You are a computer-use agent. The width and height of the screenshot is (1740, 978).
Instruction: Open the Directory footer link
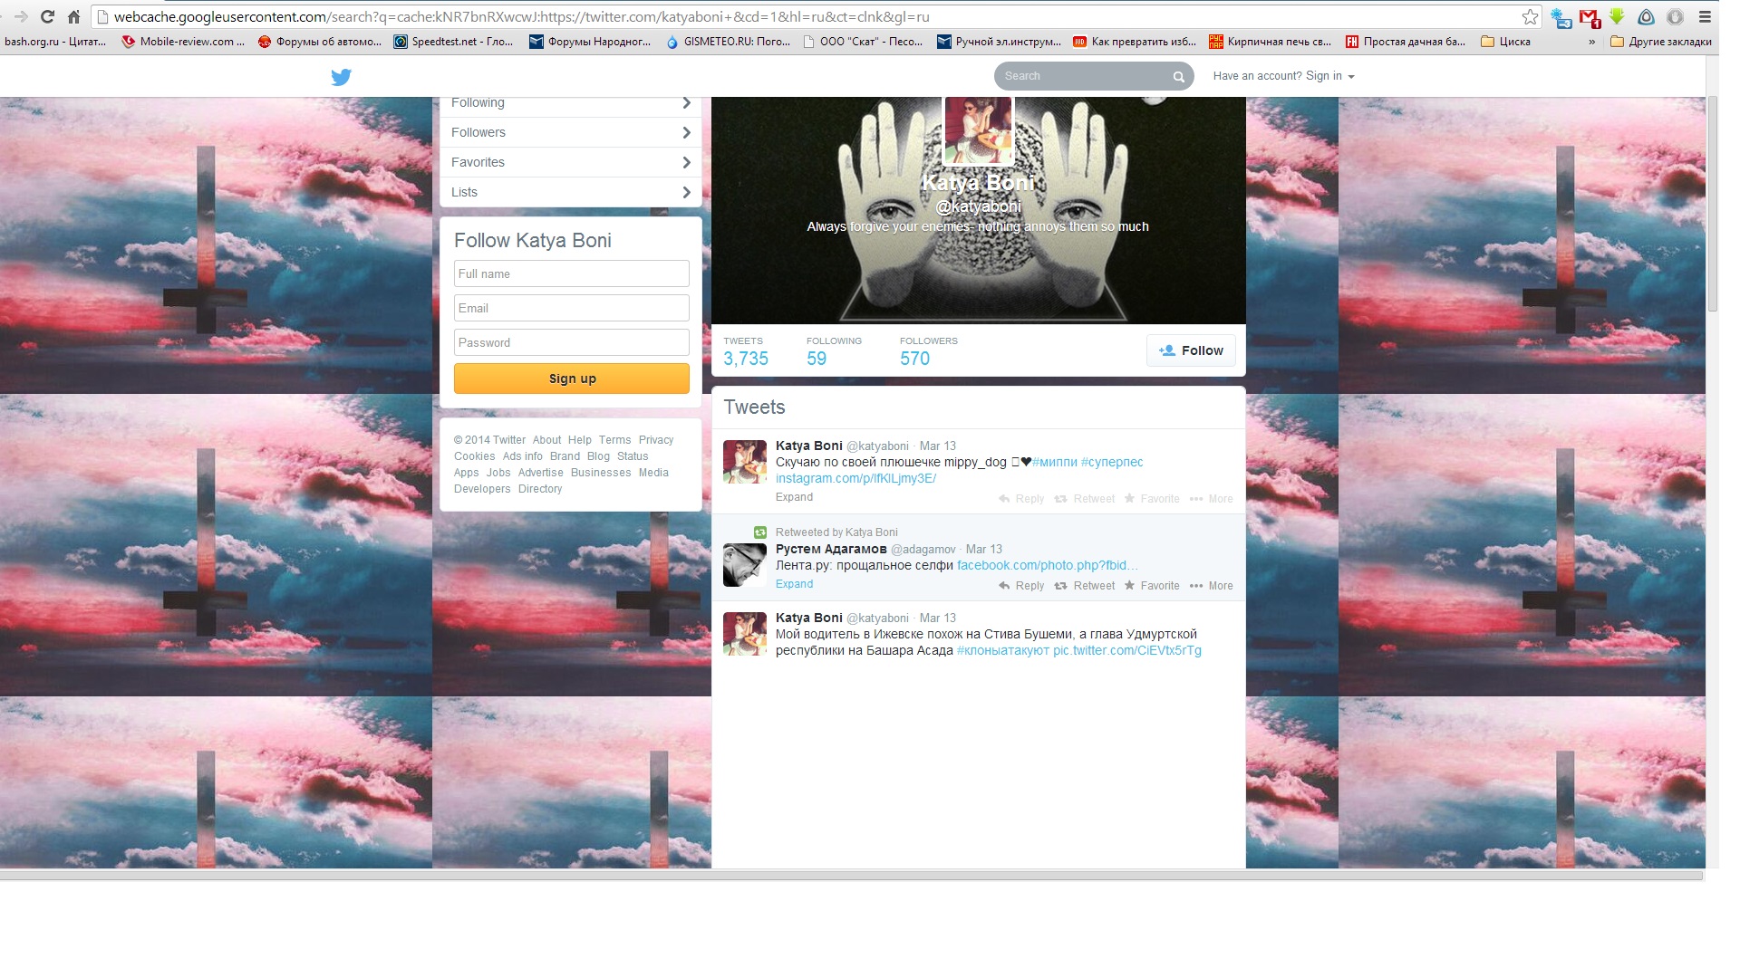click(x=540, y=489)
